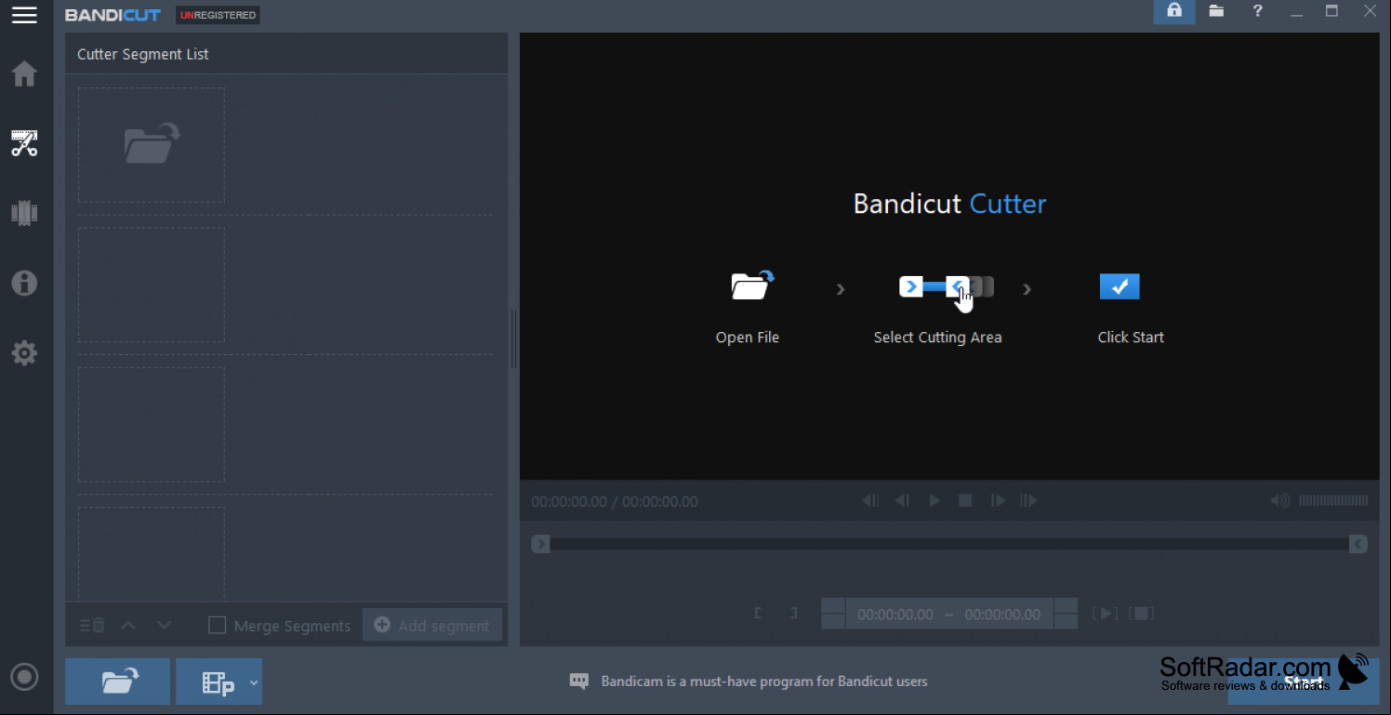The image size is (1391, 715).
Task: Jump to next keyframe button
Action: (1028, 500)
